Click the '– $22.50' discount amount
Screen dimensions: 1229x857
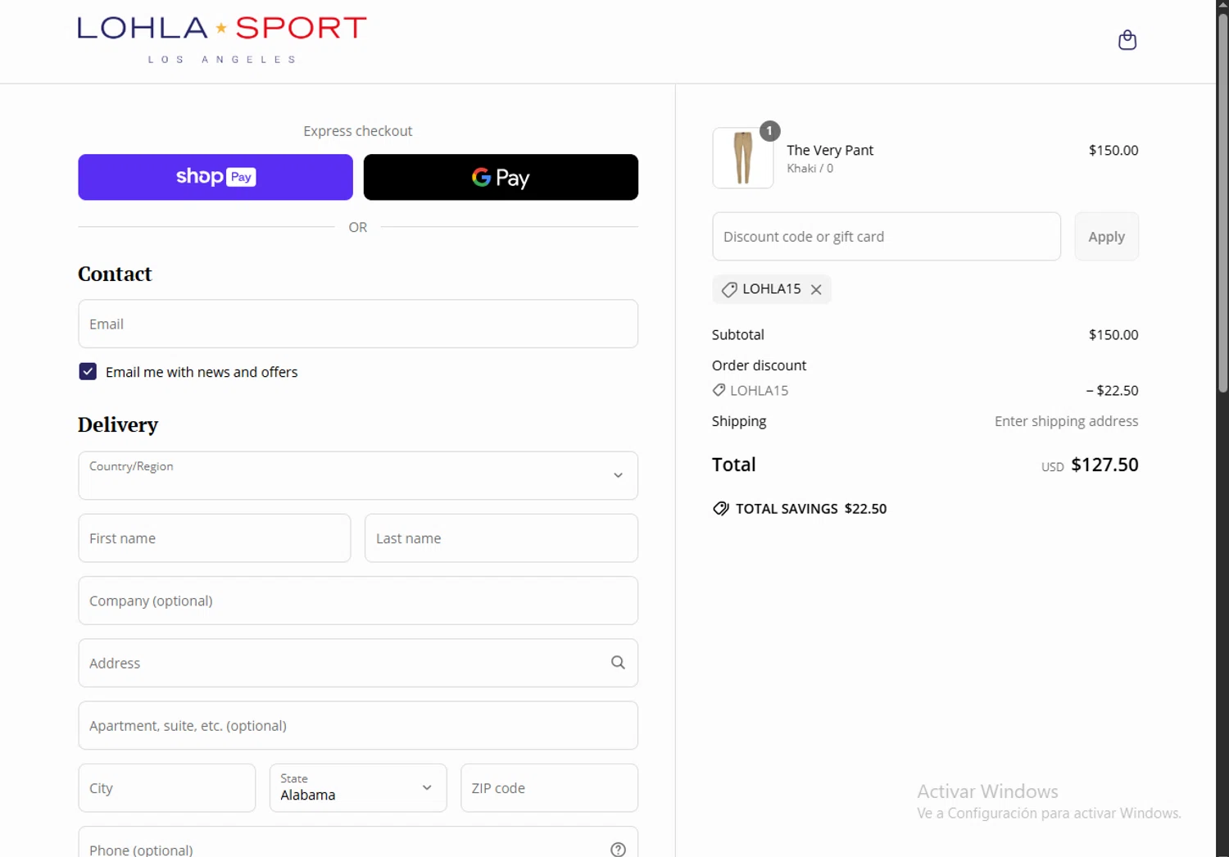coord(1112,391)
